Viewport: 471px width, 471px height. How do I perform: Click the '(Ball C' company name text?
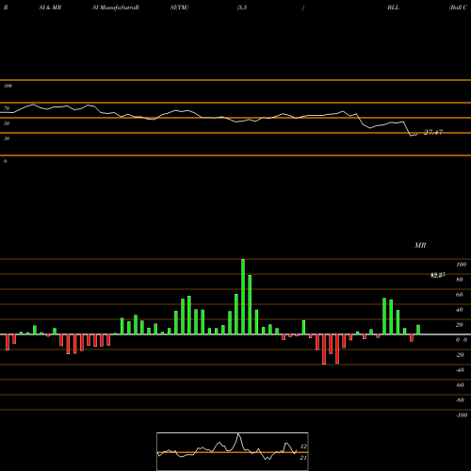point(458,8)
